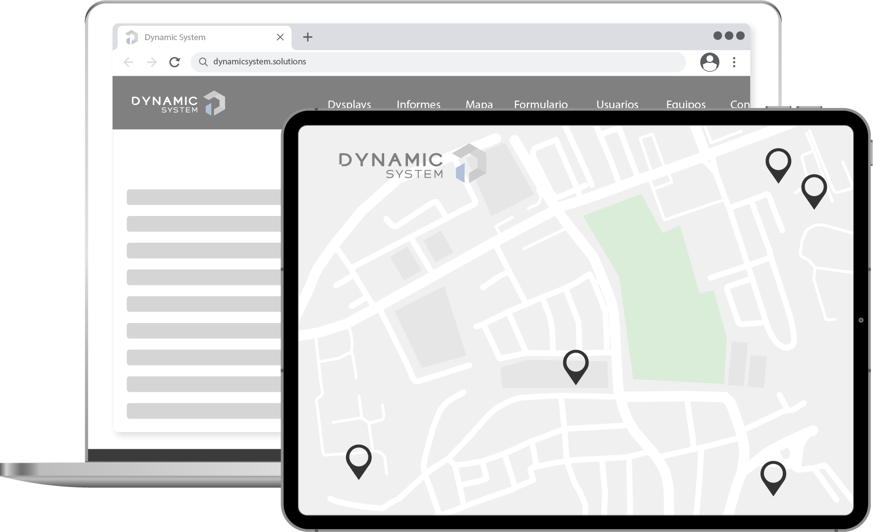Screen dimensions: 873x532
Task: Open the Formulario page
Action: pyautogui.click(x=541, y=104)
